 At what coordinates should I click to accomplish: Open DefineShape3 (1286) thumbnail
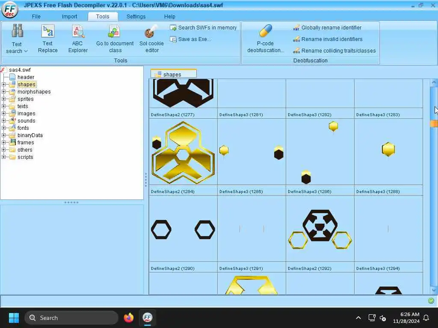[320, 152]
